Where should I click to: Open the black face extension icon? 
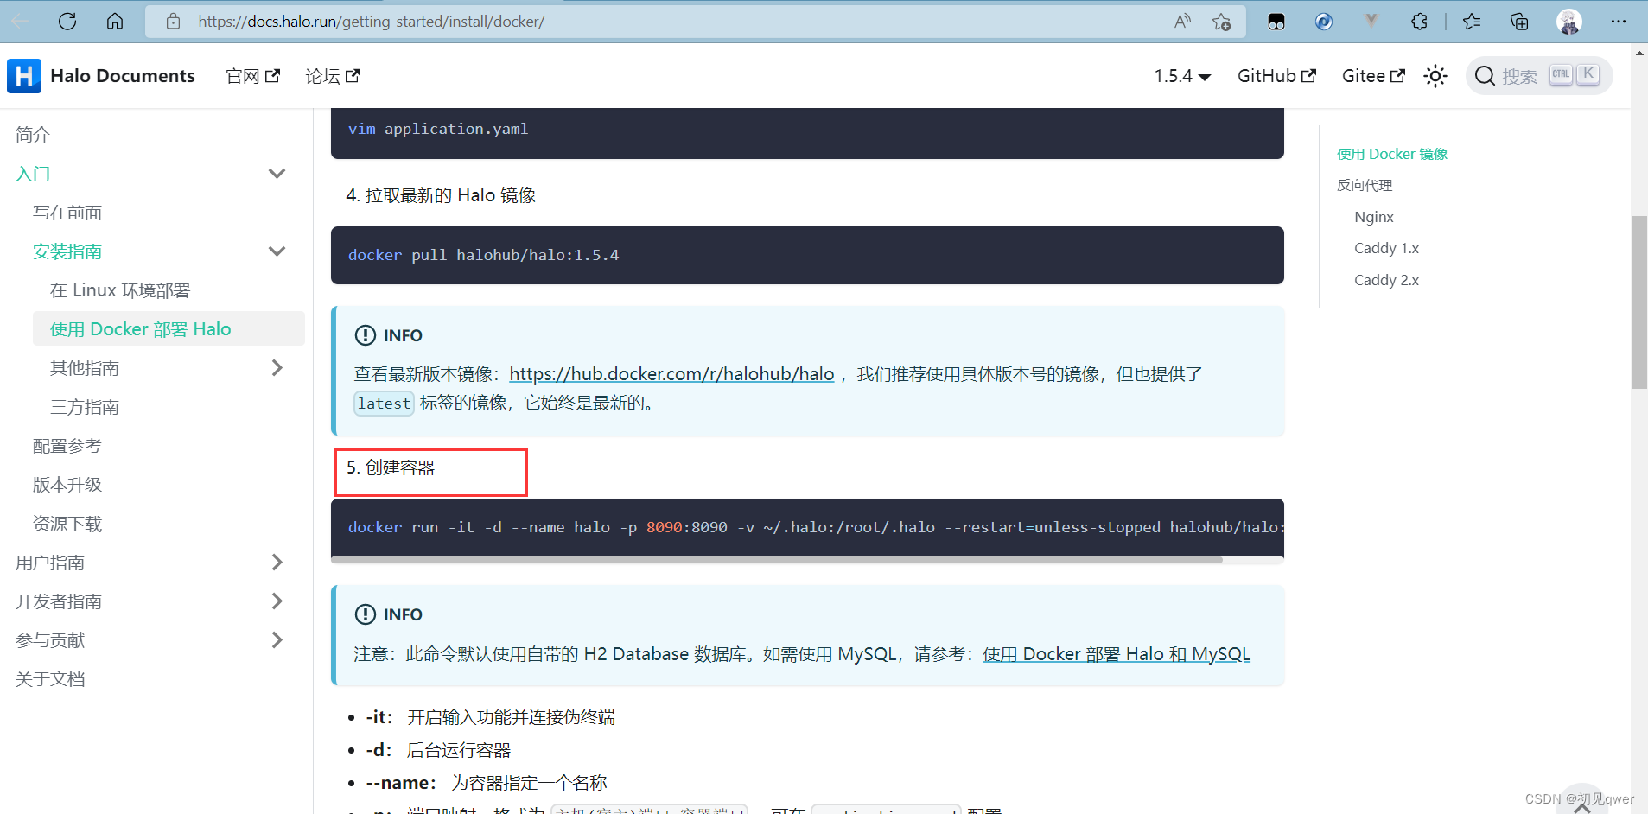pos(1276,22)
